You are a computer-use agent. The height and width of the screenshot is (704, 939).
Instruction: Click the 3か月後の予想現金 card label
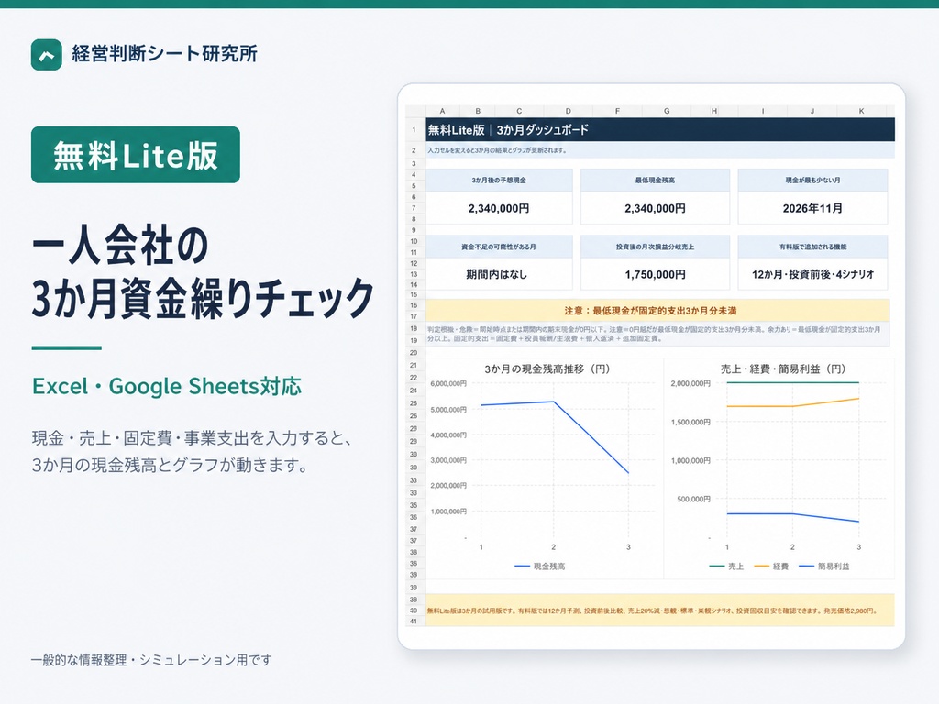pyautogui.click(x=499, y=181)
